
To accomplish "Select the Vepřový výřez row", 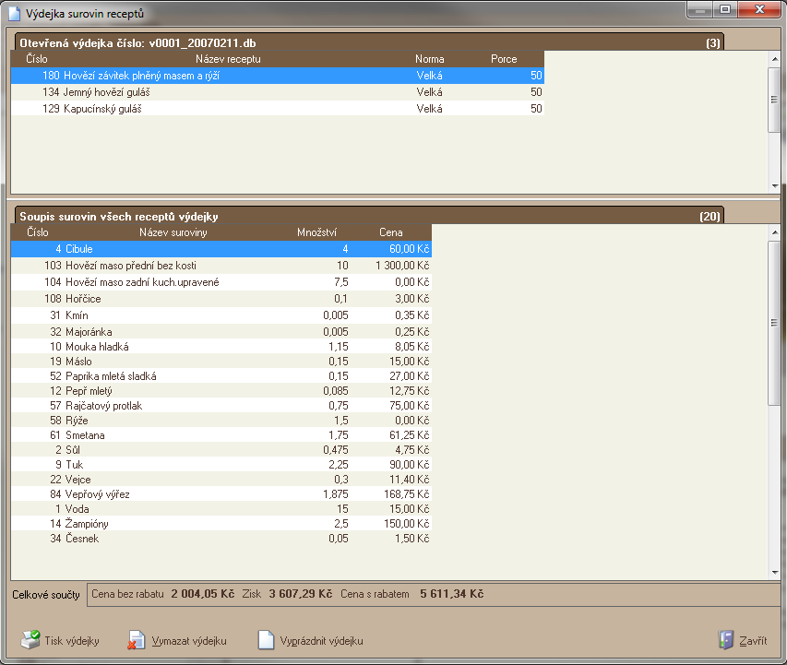I will (221, 494).
